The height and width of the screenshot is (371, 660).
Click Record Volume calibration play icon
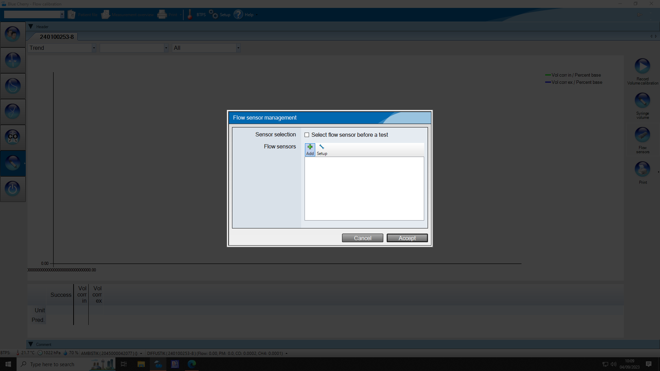(642, 66)
